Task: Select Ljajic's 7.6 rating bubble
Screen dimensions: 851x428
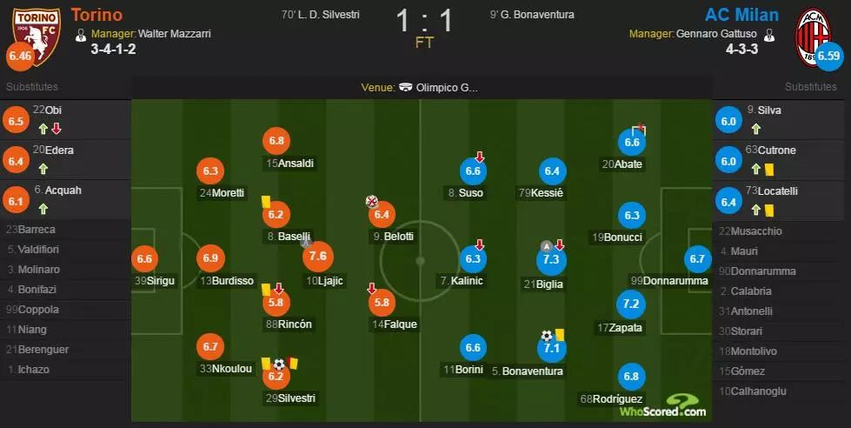Action: (x=317, y=256)
